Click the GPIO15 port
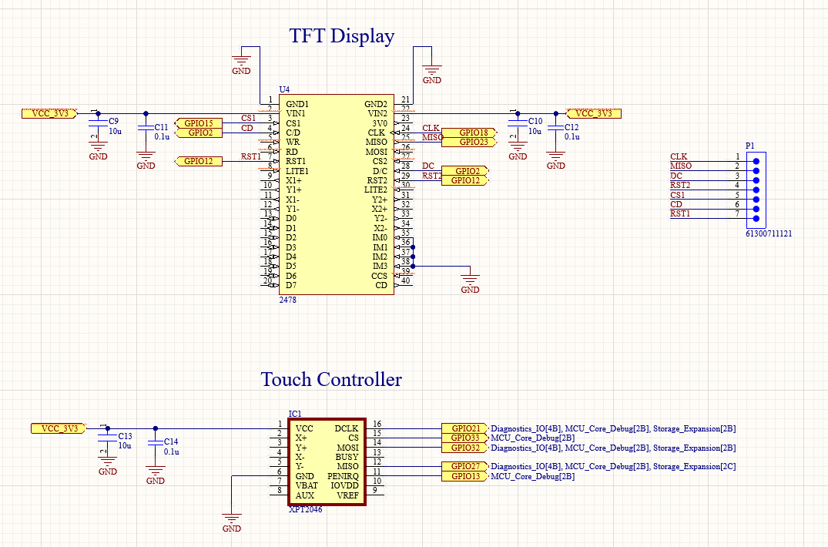Image resolution: width=828 pixels, height=547 pixels. pyautogui.click(x=199, y=123)
